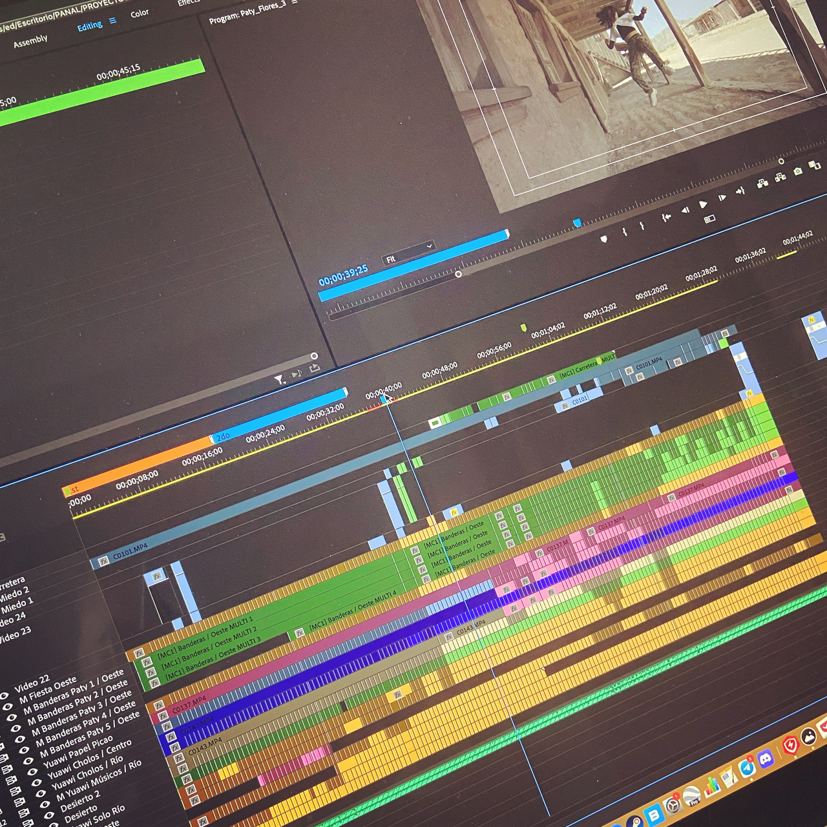Switch to the Color workspace
The width and height of the screenshot is (827, 827).
(140, 13)
